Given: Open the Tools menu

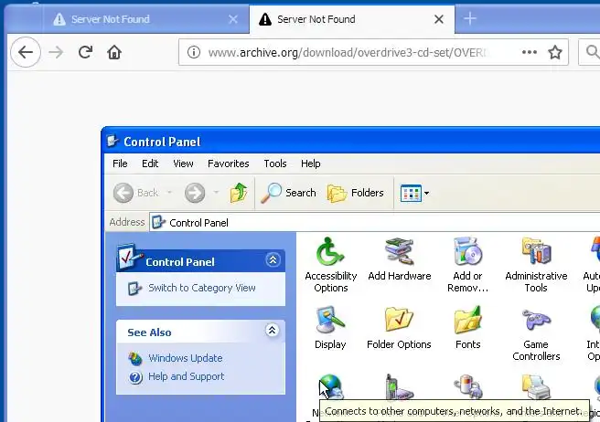Looking at the screenshot, I should click(274, 164).
